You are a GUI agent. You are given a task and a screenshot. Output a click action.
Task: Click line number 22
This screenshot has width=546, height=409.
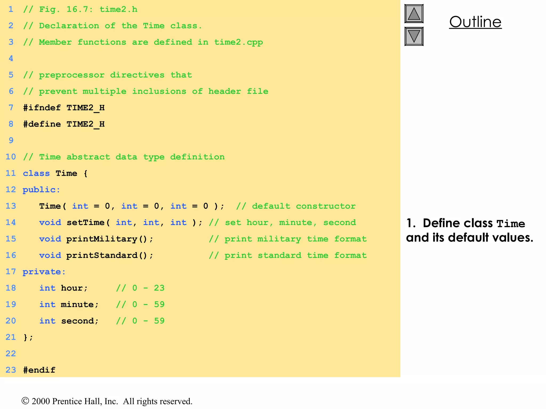click(x=11, y=354)
